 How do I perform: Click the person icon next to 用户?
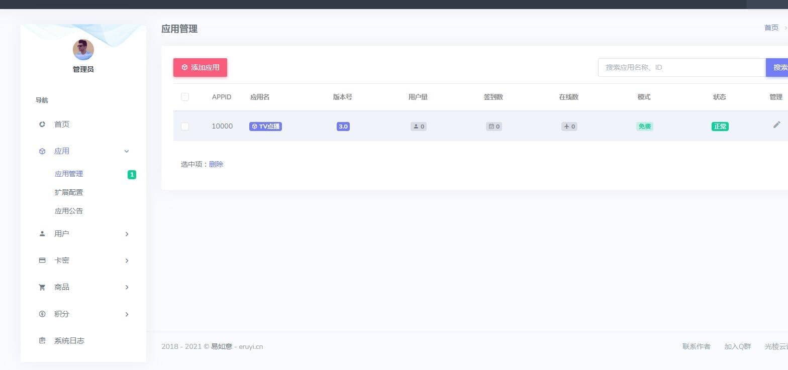(42, 234)
